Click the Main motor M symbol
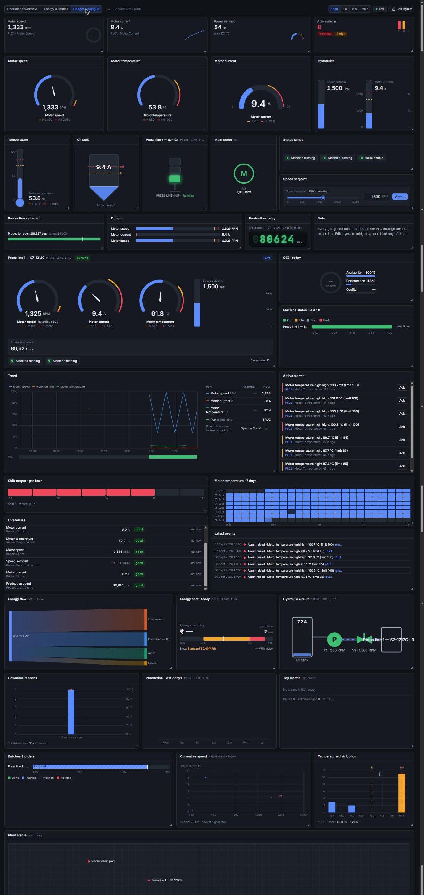Image resolution: width=424 pixels, height=895 pixels. point(244,174)
